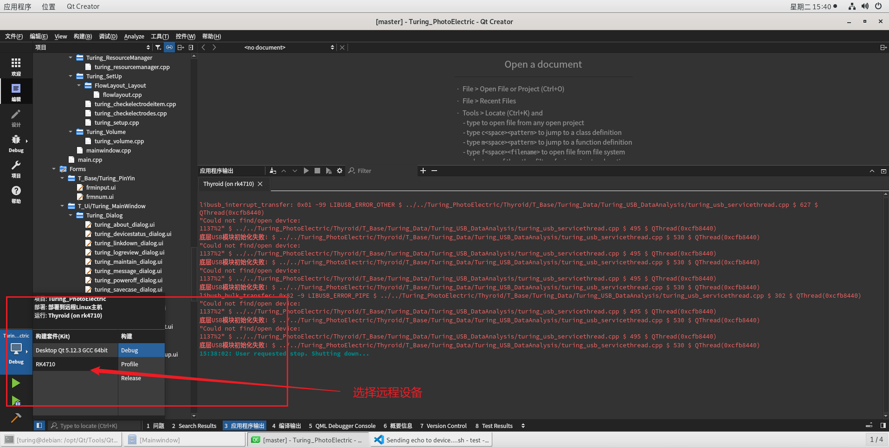
Task: Stop the running program in output pane
Action: (317, 171)
